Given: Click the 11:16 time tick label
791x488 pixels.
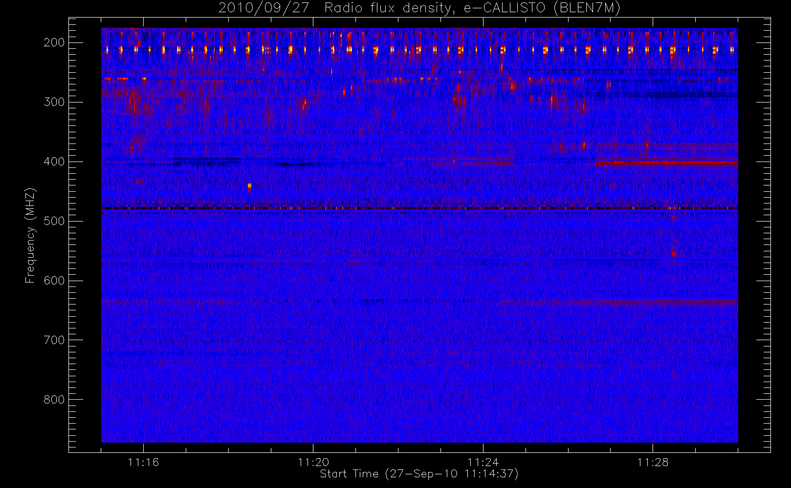Looking at the screenshot, I should pos(143,462).
